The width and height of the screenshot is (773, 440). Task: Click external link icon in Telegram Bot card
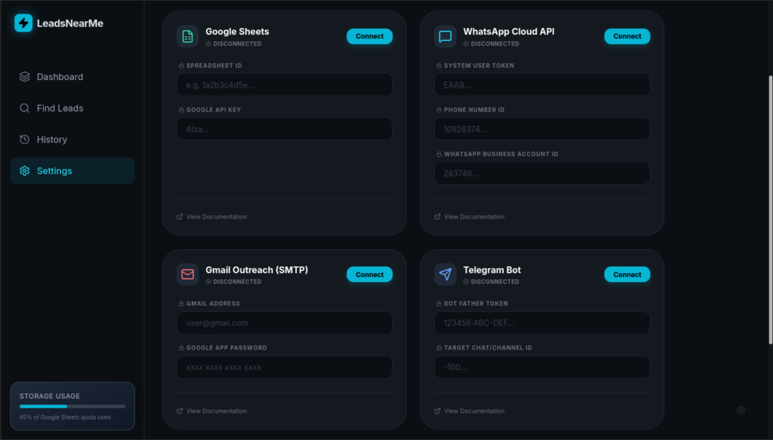click(x=437, y=411)
